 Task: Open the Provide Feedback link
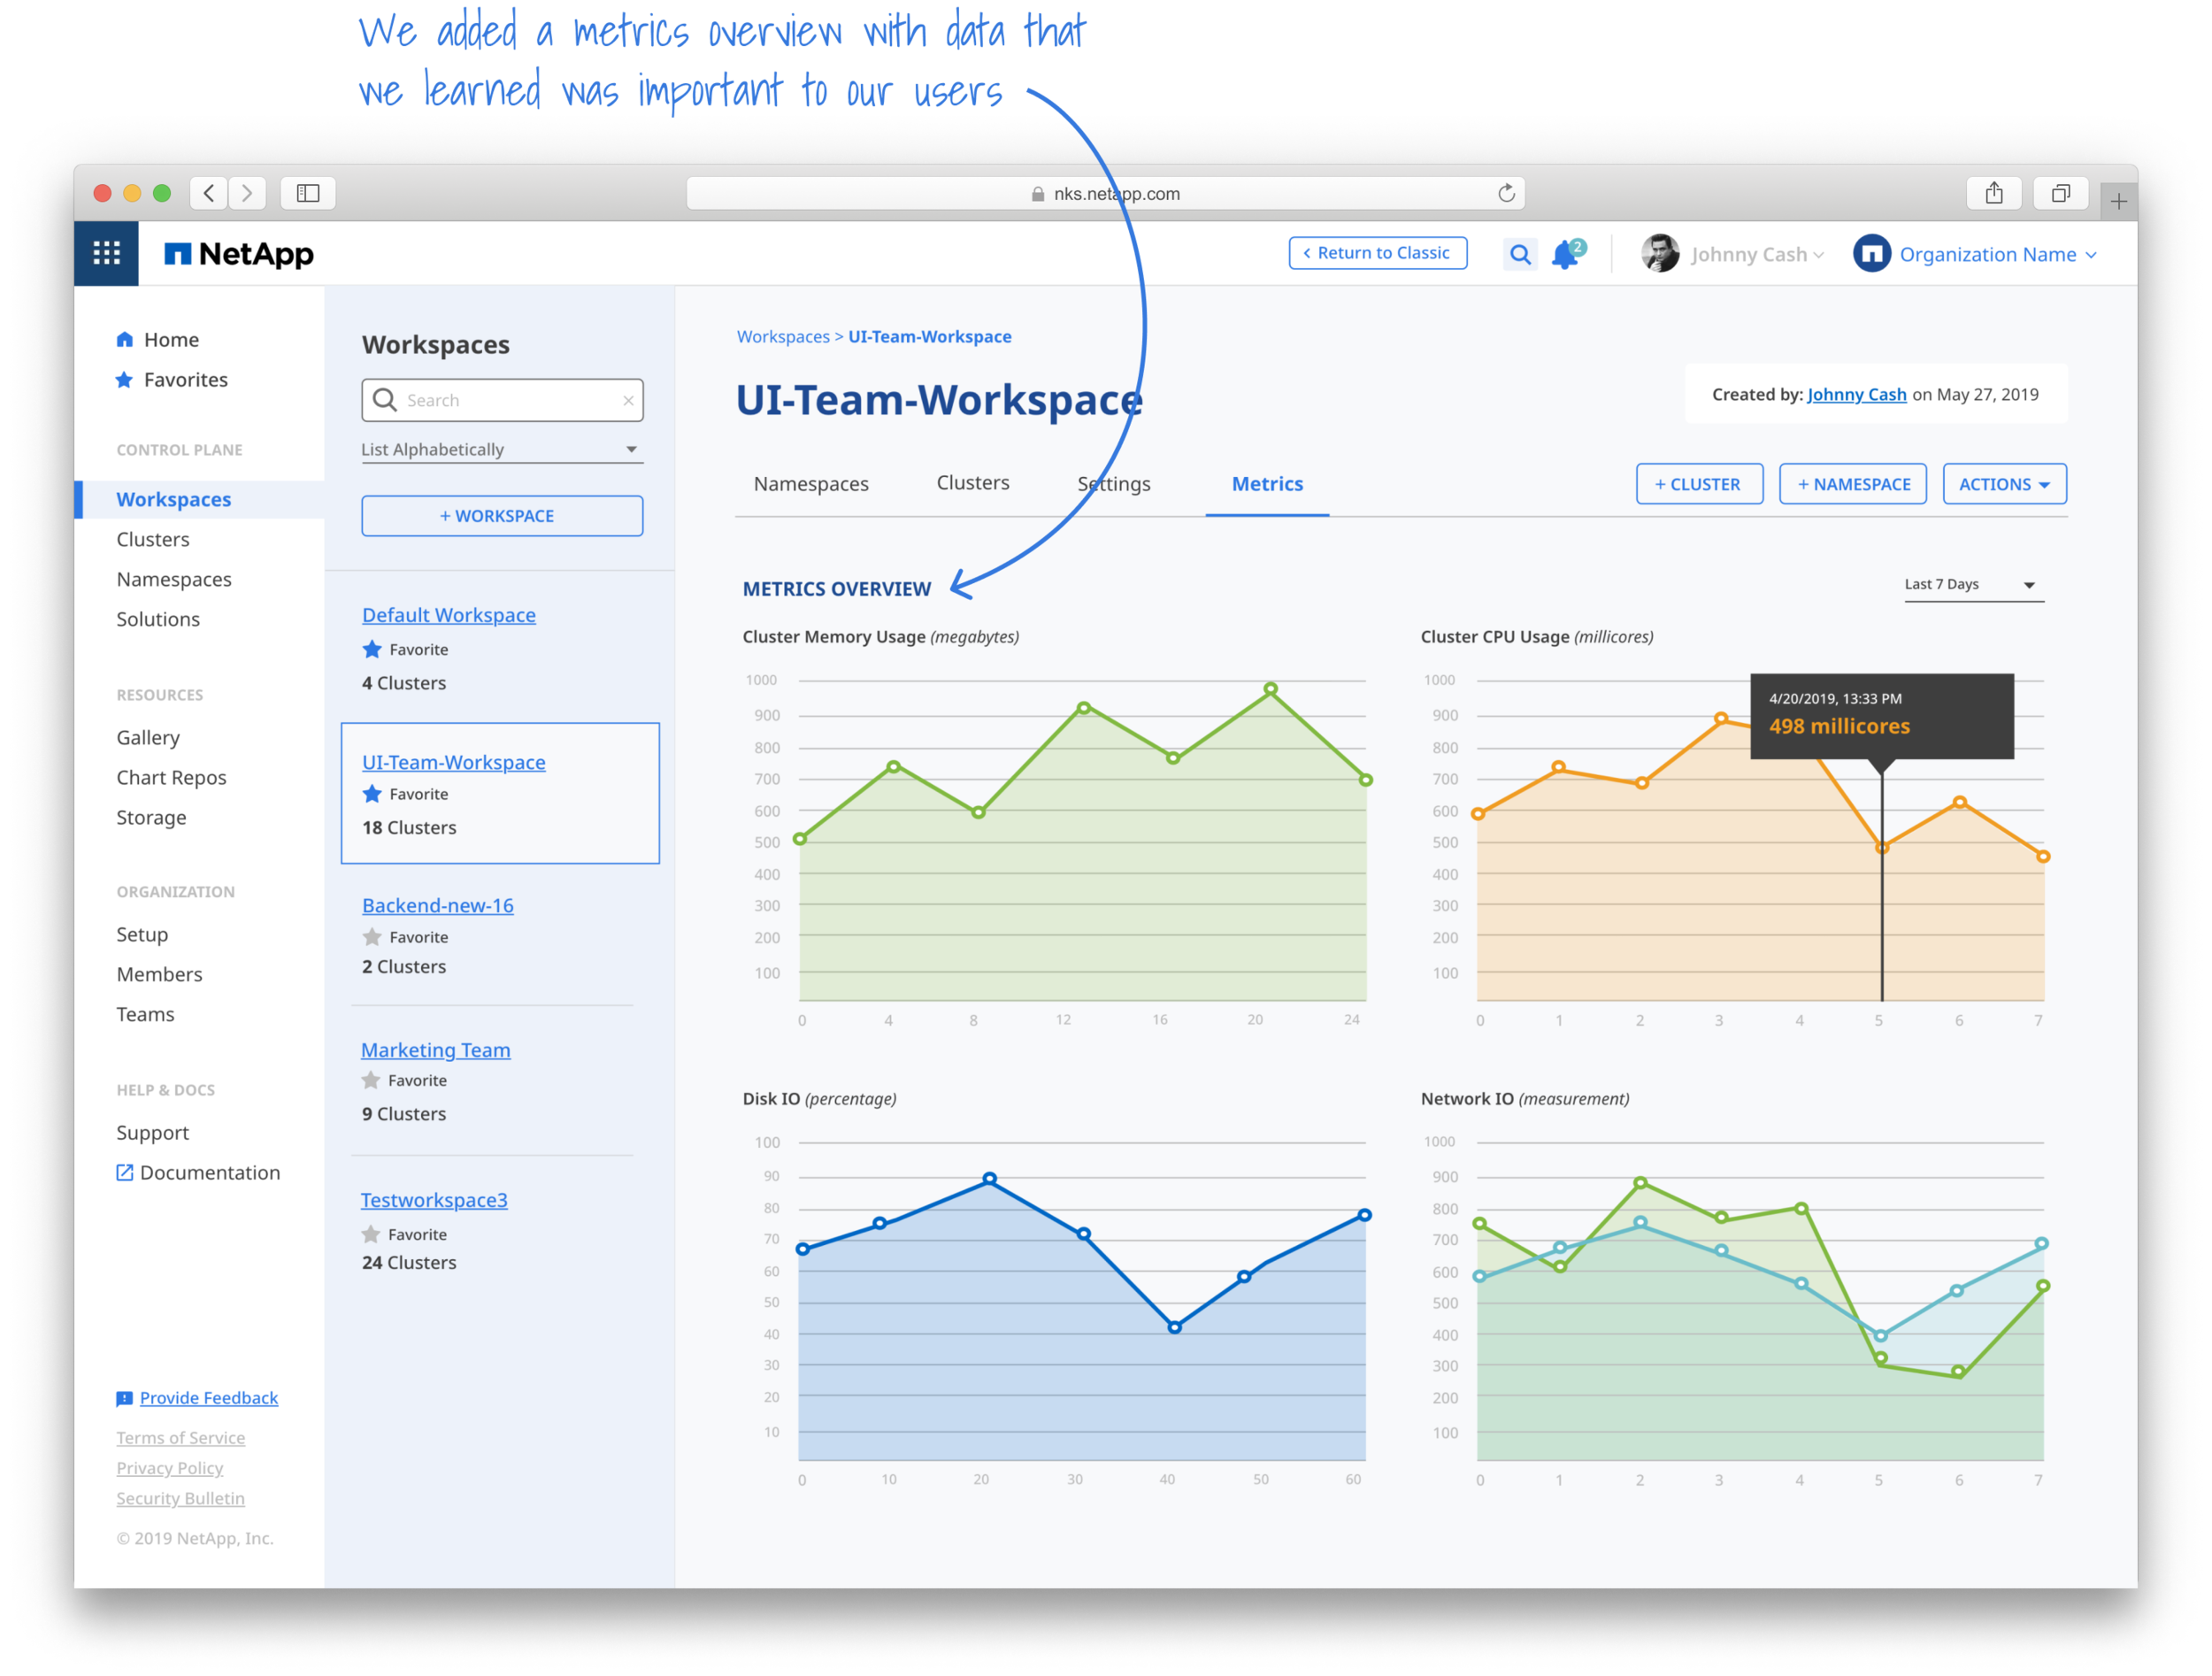click(208, 1398)
